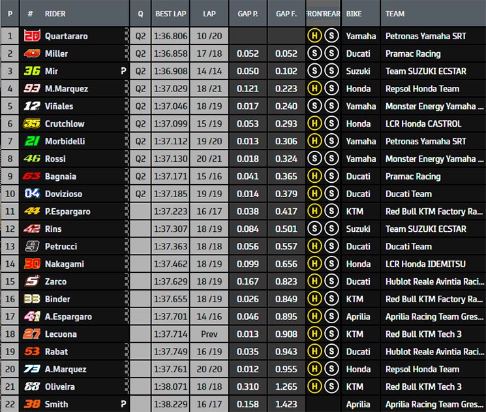The image size is (486, 412).
Task: Click Quartararo's number 20 badge
Action: click(32, 36)
